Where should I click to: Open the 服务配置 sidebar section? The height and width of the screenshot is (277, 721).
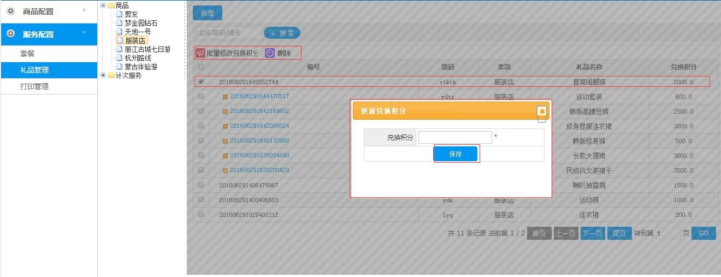[49, 34]
